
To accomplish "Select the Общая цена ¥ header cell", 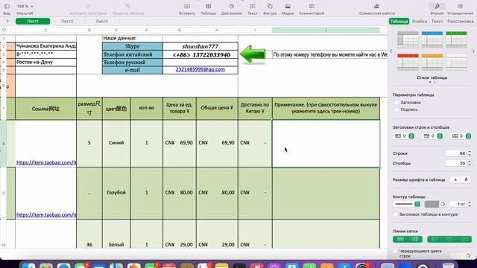I will tap(217, 108).
